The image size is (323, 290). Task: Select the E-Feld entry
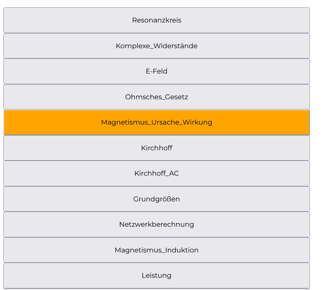click(x=157, y=71)
